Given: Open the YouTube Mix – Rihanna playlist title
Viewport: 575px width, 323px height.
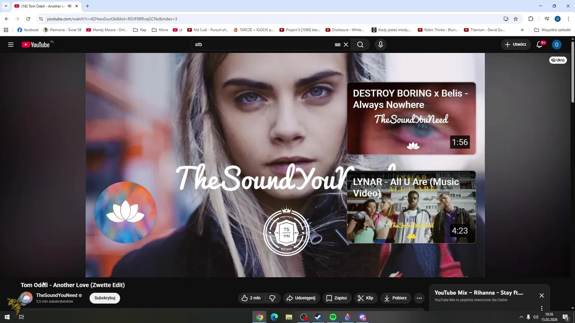Looking at the screenshot, I should [x=479, y=292].
